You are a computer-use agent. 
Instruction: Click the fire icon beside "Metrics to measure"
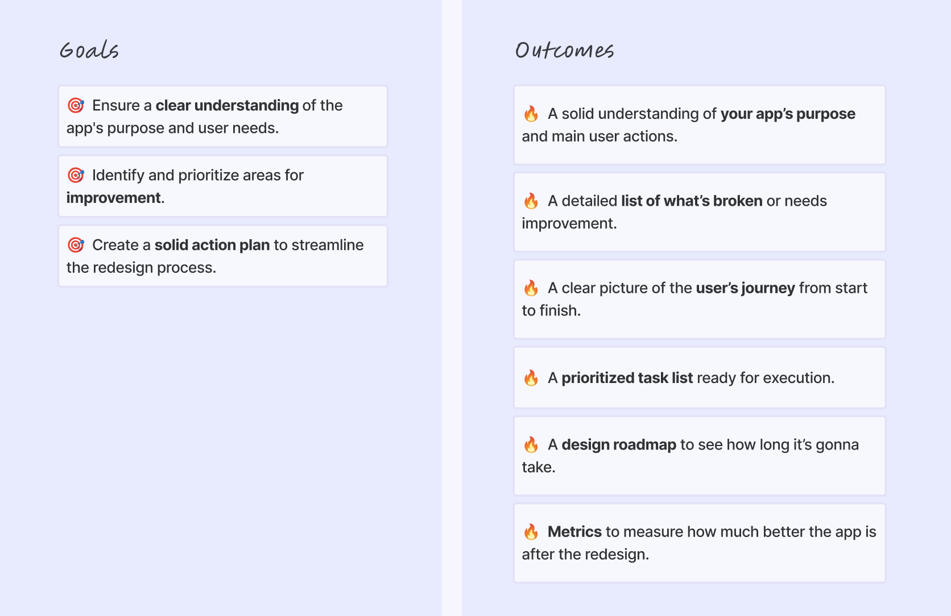[x=531, y=532]
